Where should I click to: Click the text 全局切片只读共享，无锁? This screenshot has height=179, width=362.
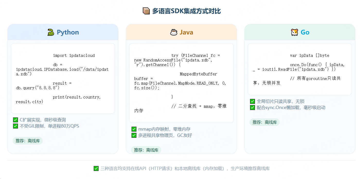tap(280, 101)
